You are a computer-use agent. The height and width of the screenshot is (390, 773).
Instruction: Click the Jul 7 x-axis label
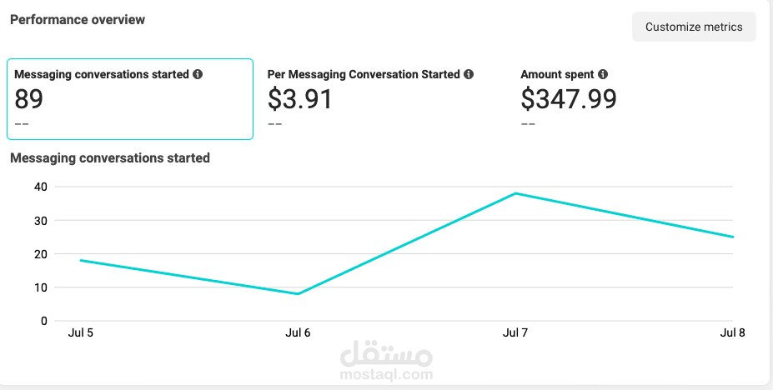pos(515,333)
